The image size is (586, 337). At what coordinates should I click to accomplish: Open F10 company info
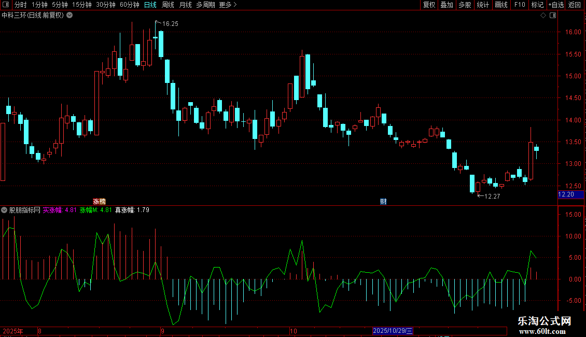click(x=520, y=5)
